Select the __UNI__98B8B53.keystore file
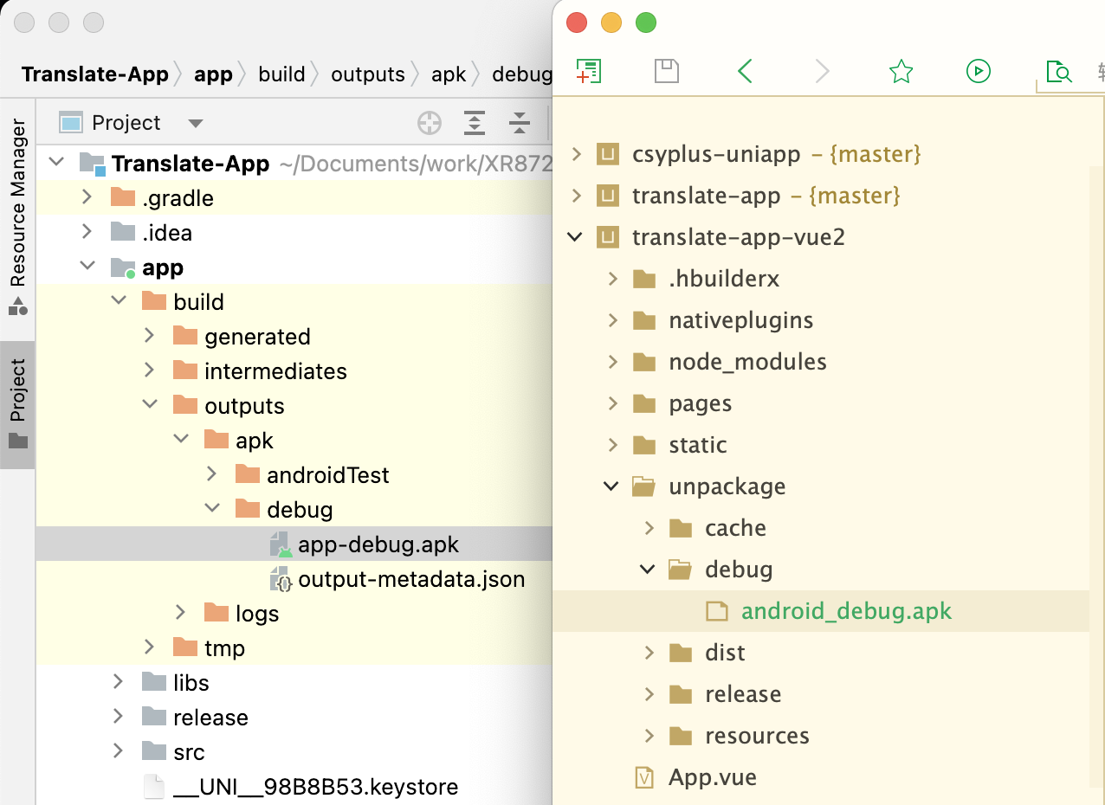Image resolution: width=1105 pixels, height=805 pixels. (294, 786)
